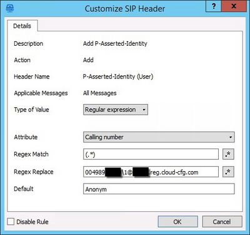The image size is (250, 235).
Task: Confirm changes with the OK button
Action: 177,222
